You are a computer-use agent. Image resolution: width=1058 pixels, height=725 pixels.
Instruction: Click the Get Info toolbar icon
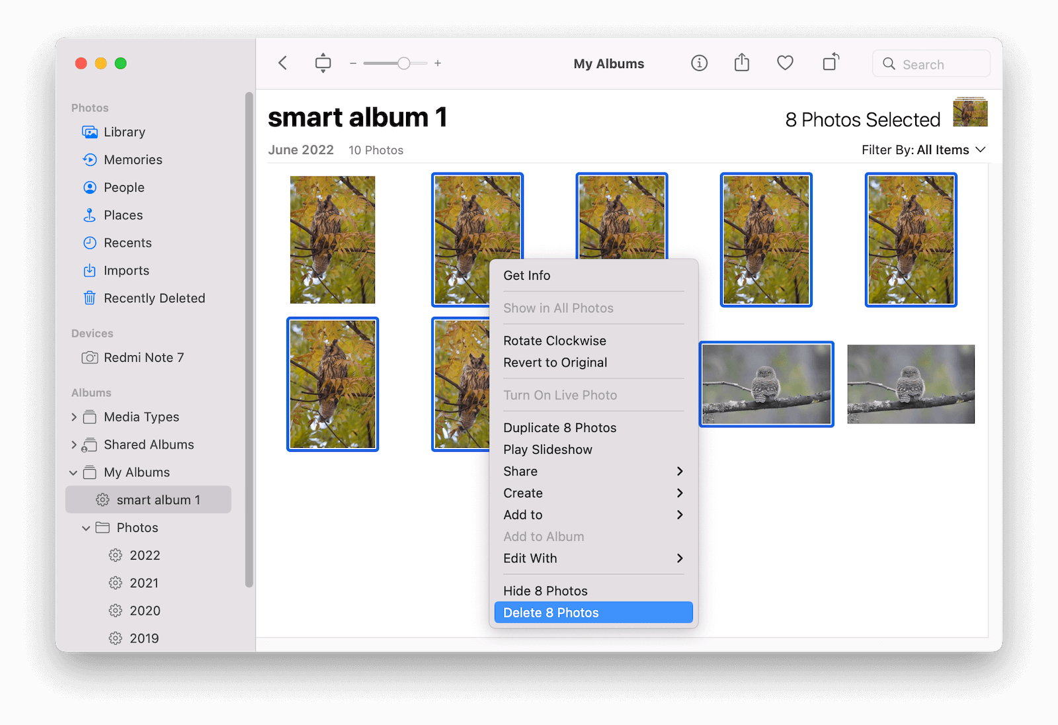click(x=699, y=63)
